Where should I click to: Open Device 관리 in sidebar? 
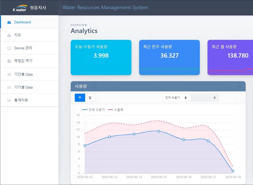29,48
